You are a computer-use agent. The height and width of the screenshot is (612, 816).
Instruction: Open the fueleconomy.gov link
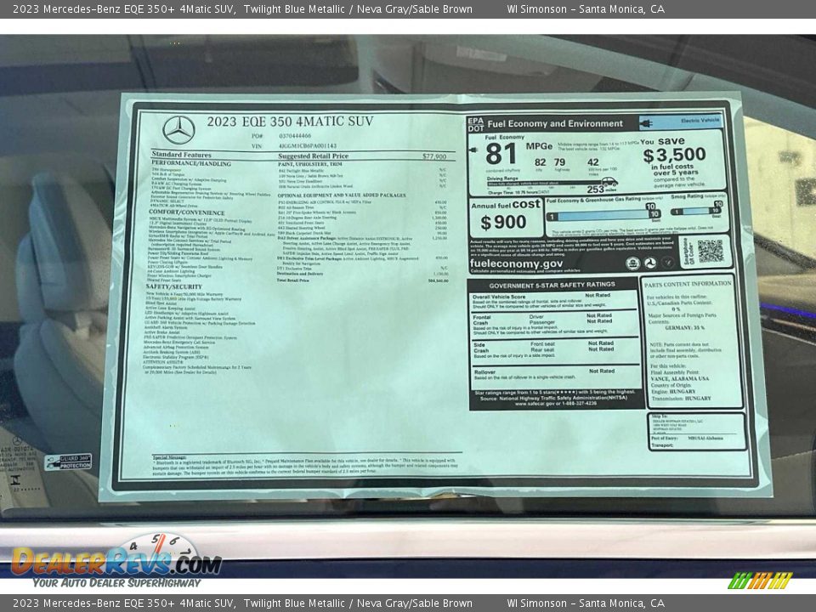[x=516, y=263]
